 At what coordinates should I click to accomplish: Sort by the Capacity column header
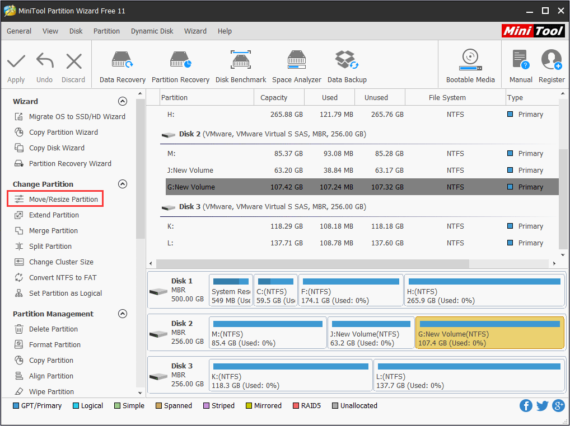[279, 98]
